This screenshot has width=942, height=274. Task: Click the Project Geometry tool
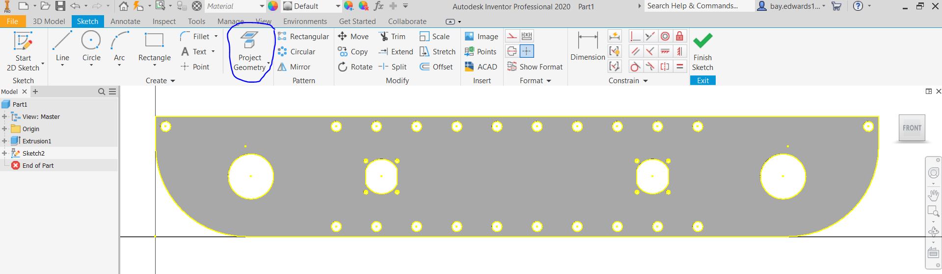pos(249,51)
